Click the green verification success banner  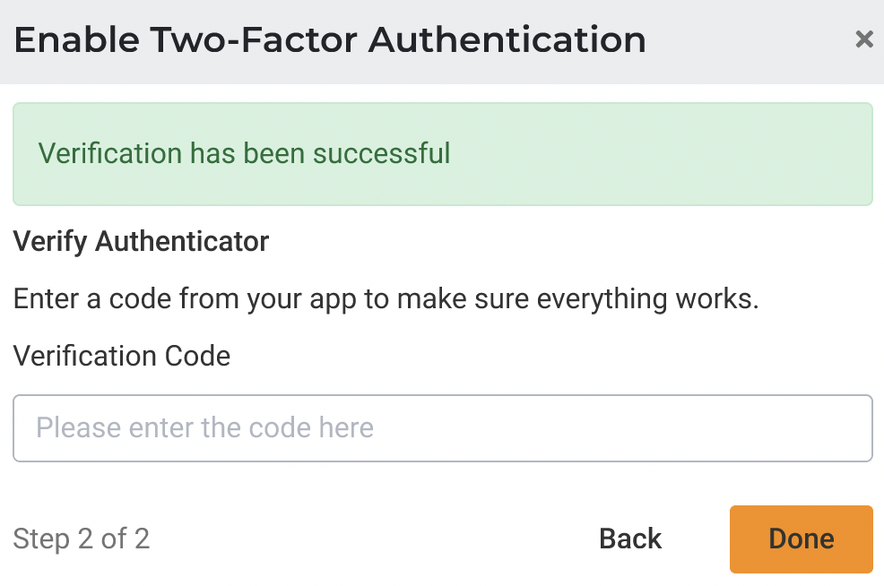[443, 154]
